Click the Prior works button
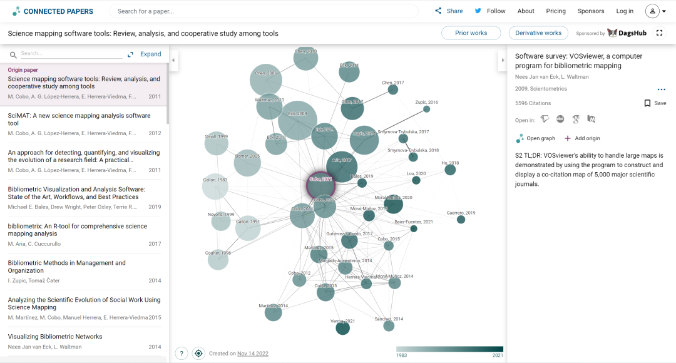676x363 pixels. click(471, 33)
